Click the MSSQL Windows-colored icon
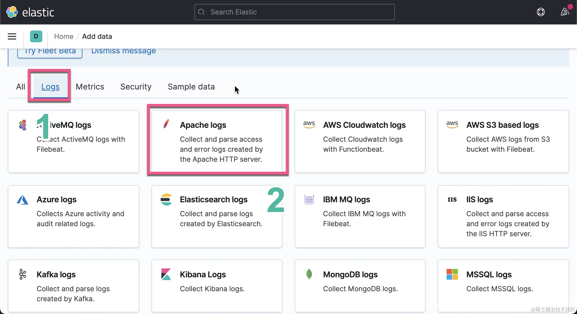 click(452, 274)
